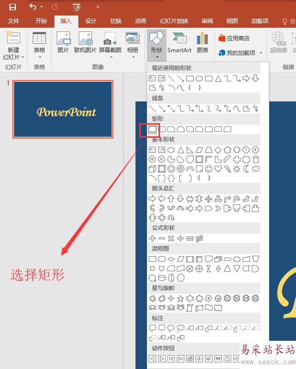
Task: Select the heart shape
Action: [218, 169]
